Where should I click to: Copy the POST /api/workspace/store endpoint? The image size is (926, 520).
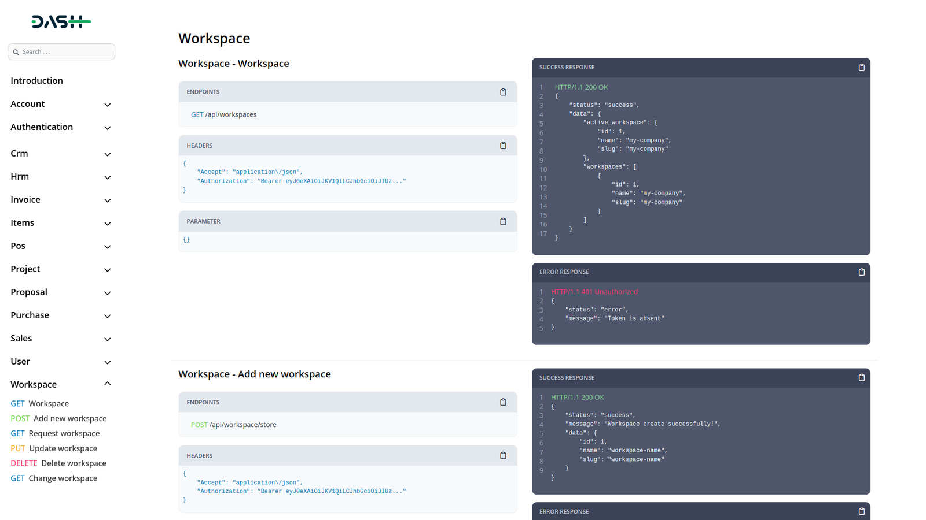click(503, 402)
